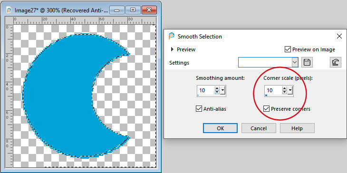Minimize the Image27 window
347x173 pixels.
(117, 10)
